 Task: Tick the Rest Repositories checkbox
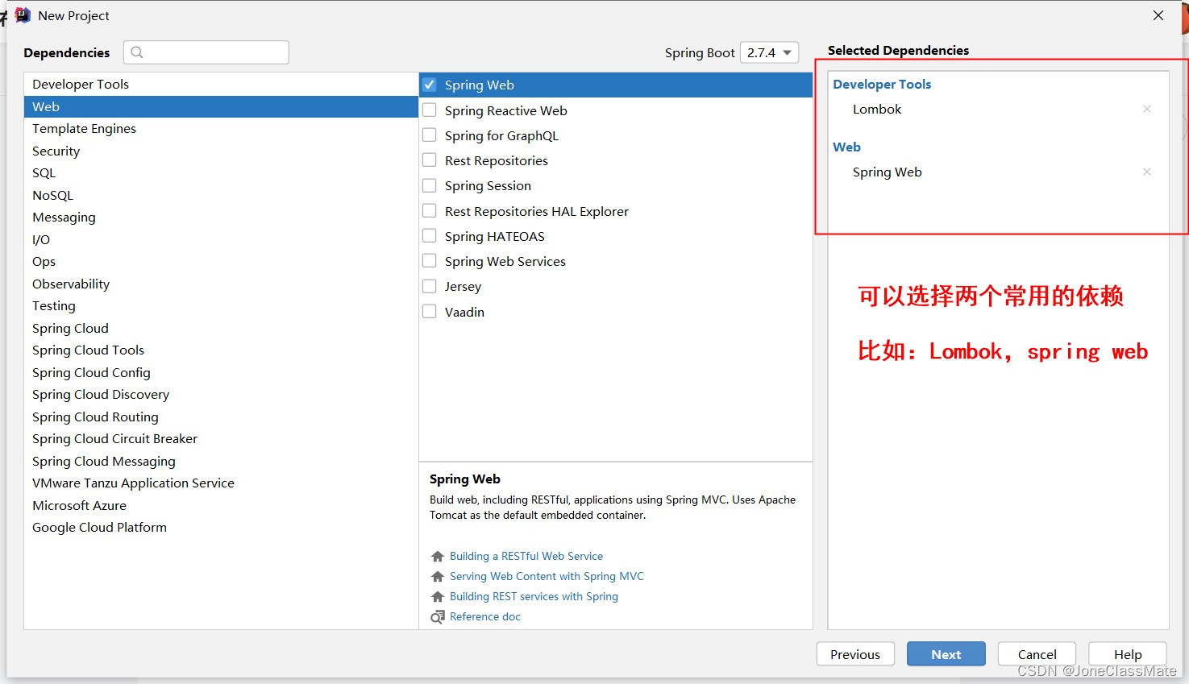pyautogui.click(x=430, y=160)
